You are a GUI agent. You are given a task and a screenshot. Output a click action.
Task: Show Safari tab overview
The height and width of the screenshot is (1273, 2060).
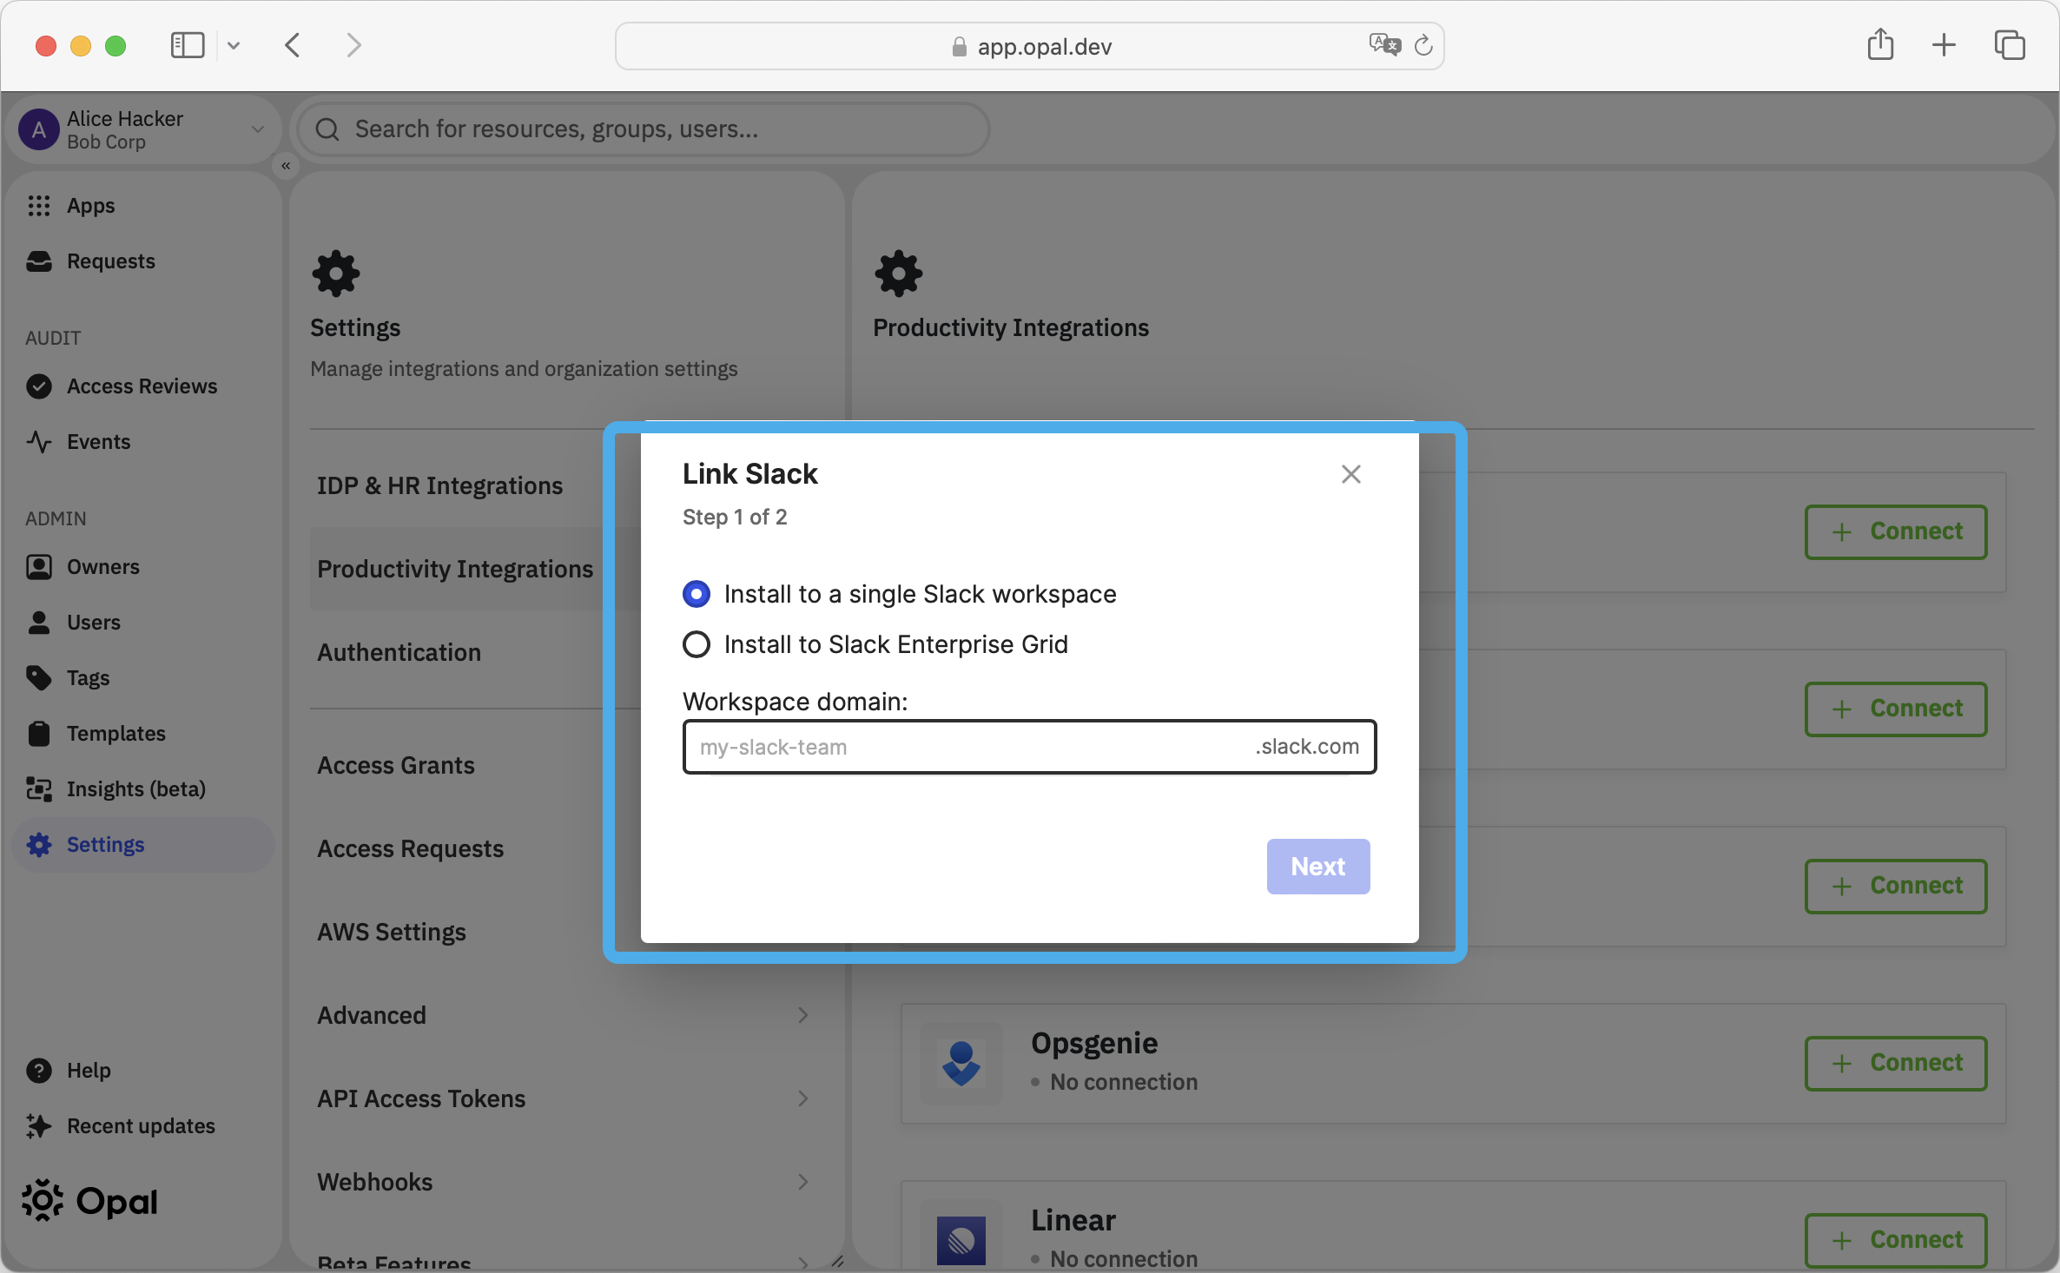(2010, 45)
